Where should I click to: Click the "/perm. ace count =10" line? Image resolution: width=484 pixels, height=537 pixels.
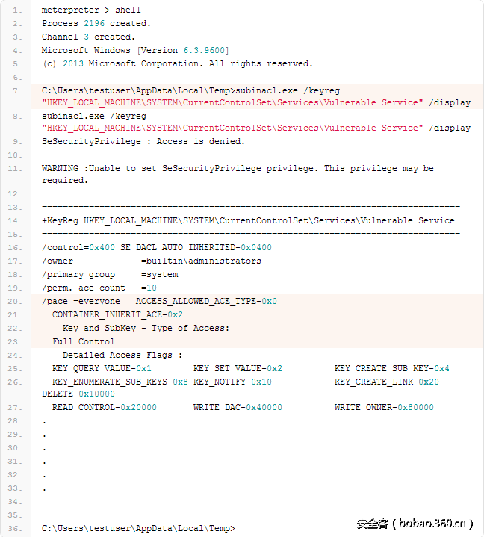pos(99,288)
